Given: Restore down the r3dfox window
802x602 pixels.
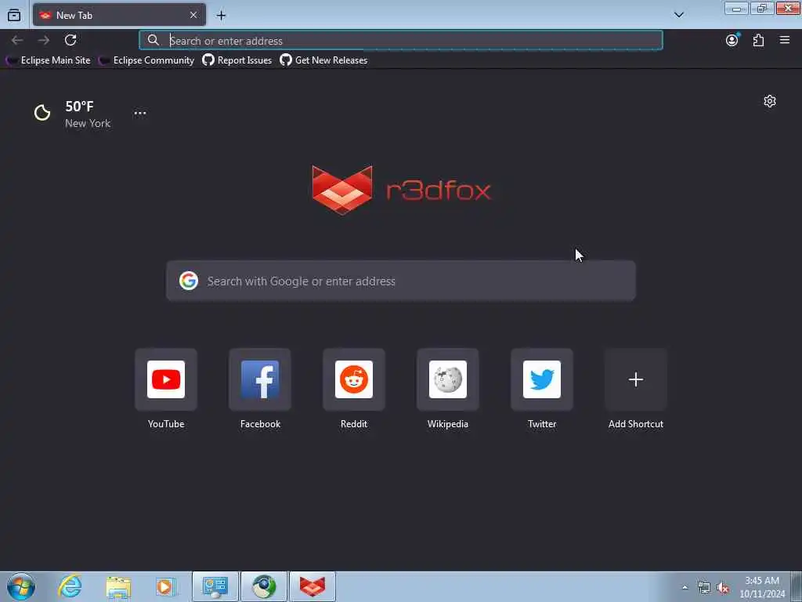Looking at the screenshot, I should point(762,8).
